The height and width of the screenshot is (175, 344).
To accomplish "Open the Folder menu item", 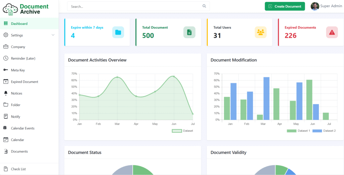I will click(29, 105).
